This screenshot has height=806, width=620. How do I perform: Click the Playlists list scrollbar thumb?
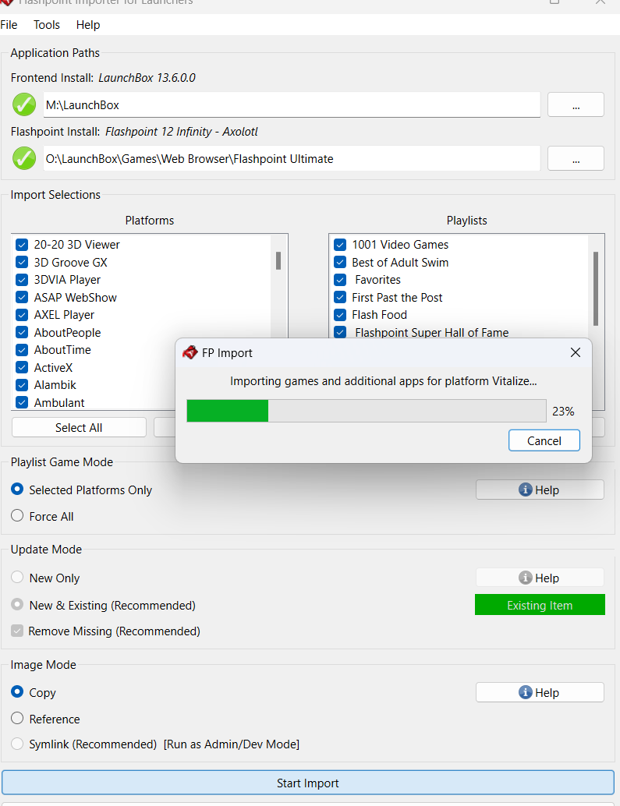596,288
